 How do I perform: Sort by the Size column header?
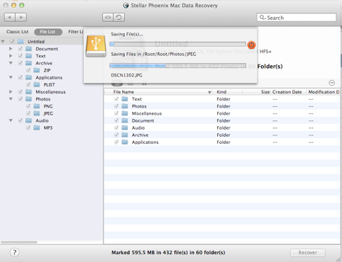tap(256, 92)
